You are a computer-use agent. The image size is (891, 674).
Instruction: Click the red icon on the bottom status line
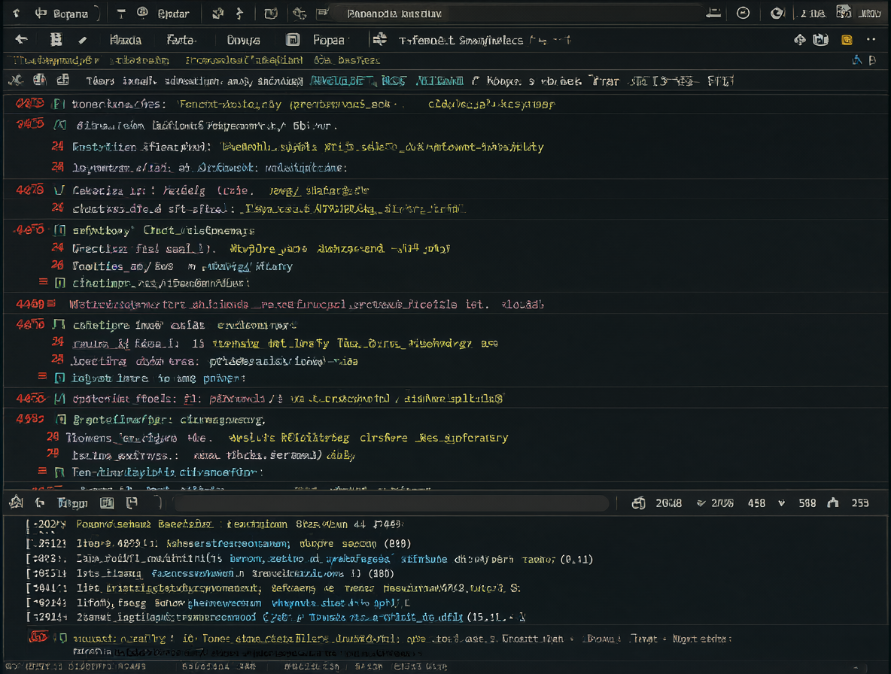coord(38,637)
